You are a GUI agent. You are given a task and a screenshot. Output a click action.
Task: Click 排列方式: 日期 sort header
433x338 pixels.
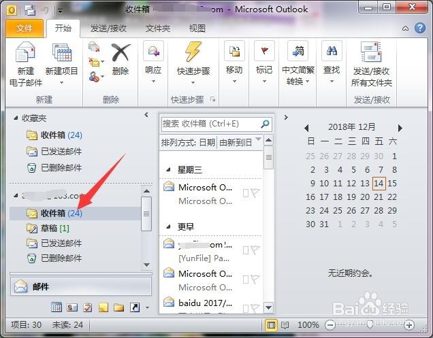coord(188,143)
